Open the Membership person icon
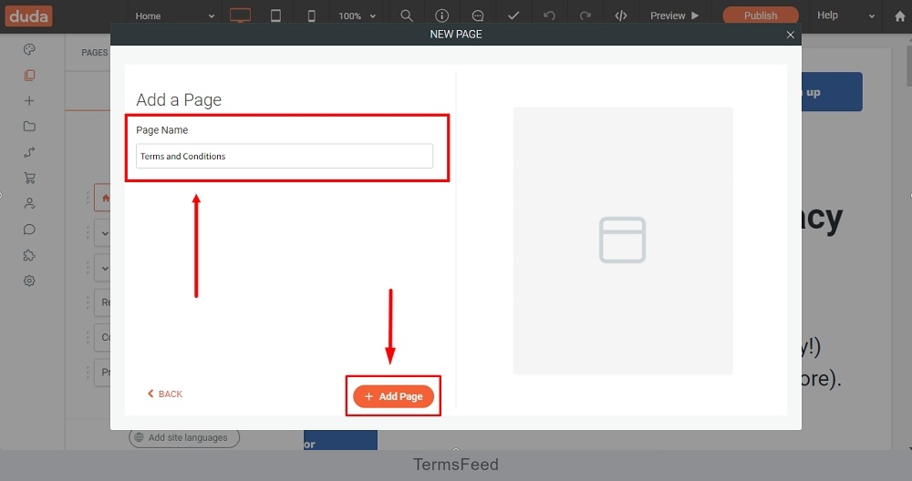 [x=29, y=203]
